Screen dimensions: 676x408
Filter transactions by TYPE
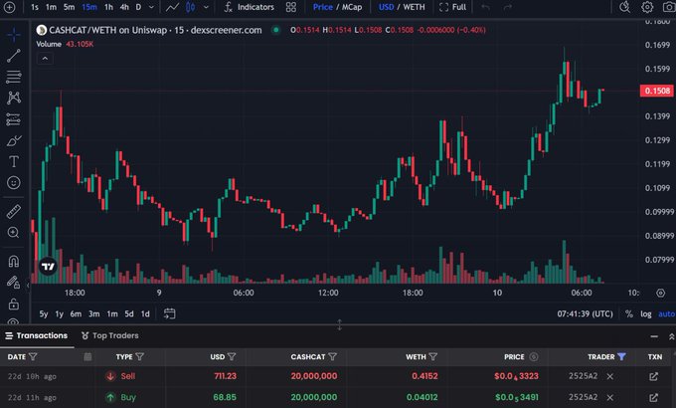coord(139,356)
